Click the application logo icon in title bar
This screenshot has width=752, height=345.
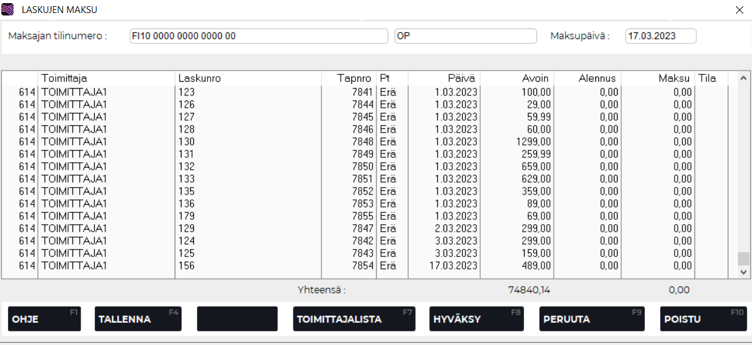9,10
